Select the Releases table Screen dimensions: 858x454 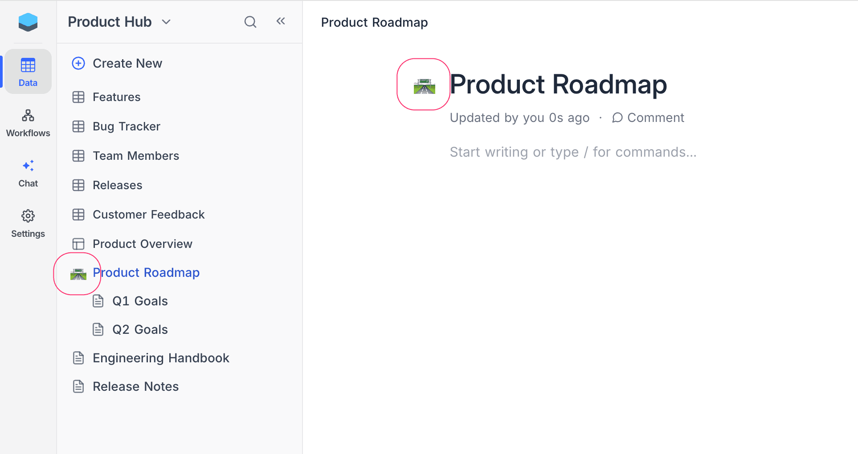[x=117, y=185]
